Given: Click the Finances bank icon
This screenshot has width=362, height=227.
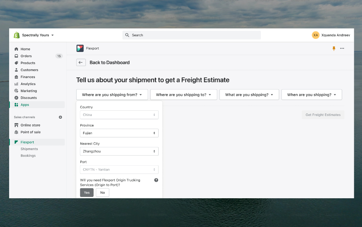Looking at the screenshot, I should click(16, 77).
